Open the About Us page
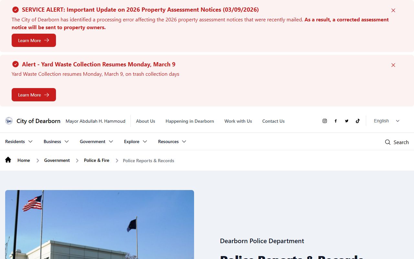 click(146, 121)
